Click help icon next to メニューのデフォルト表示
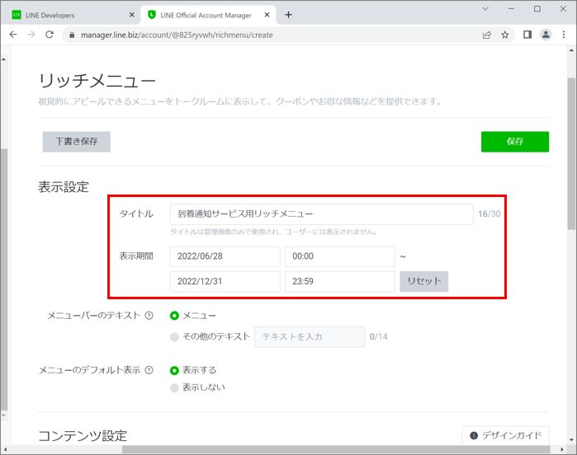 pos(149,370)
